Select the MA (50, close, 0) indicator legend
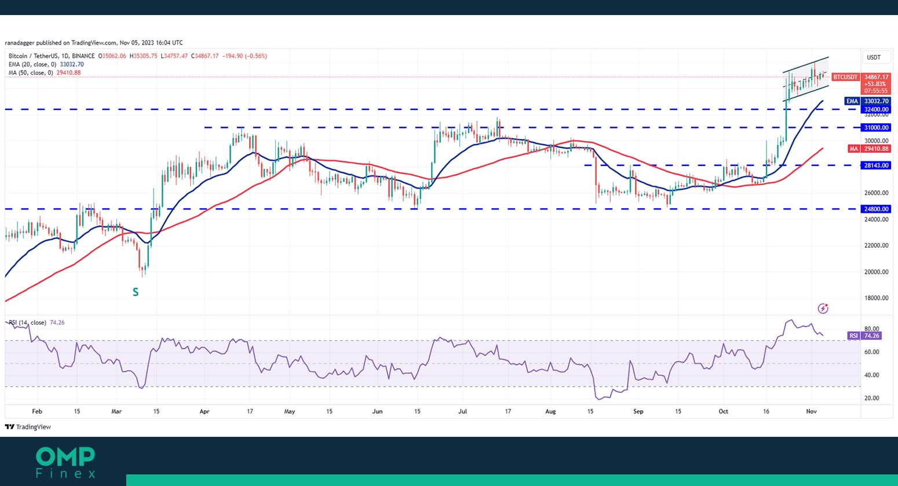This screenshot has height=486, width=898. click(x=31, y=73)
